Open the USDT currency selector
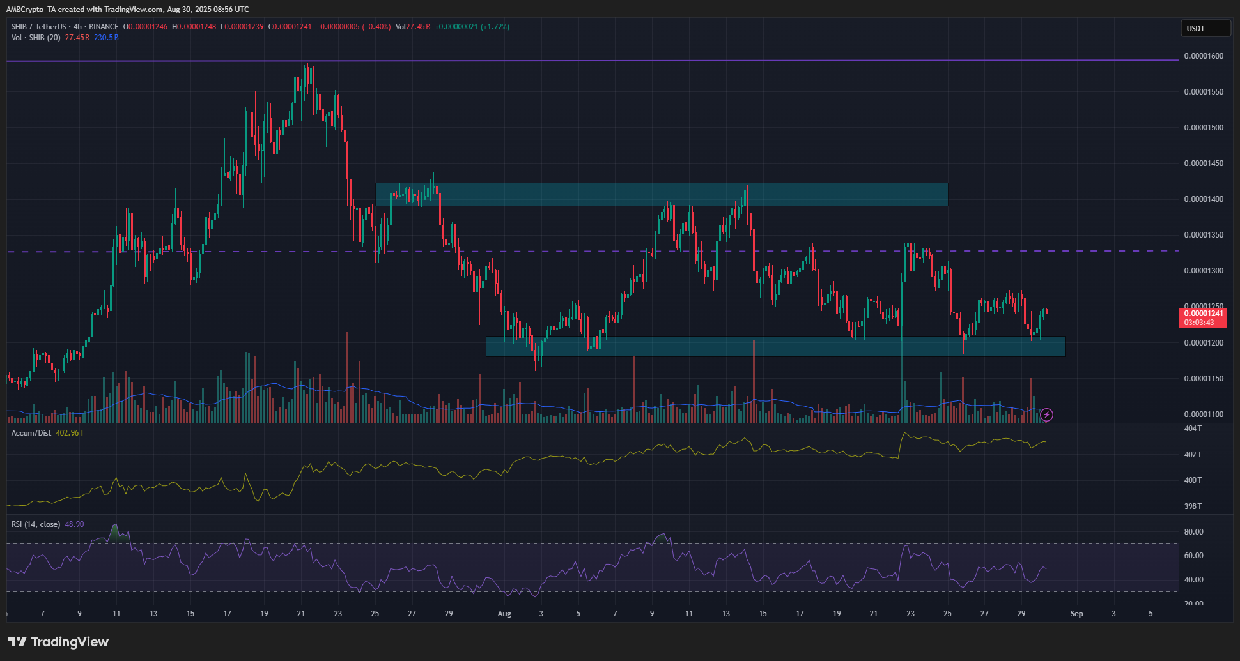 click(x=1205, y=28)
